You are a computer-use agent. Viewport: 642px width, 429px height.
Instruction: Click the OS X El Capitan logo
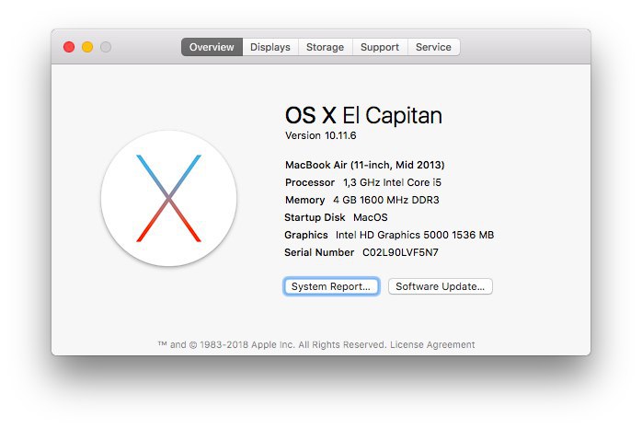tap(168, 198)
